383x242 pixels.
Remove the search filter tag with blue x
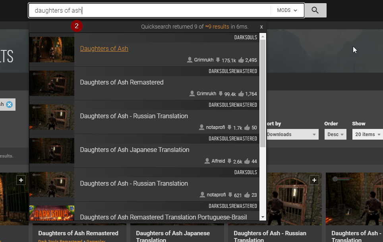9,104
